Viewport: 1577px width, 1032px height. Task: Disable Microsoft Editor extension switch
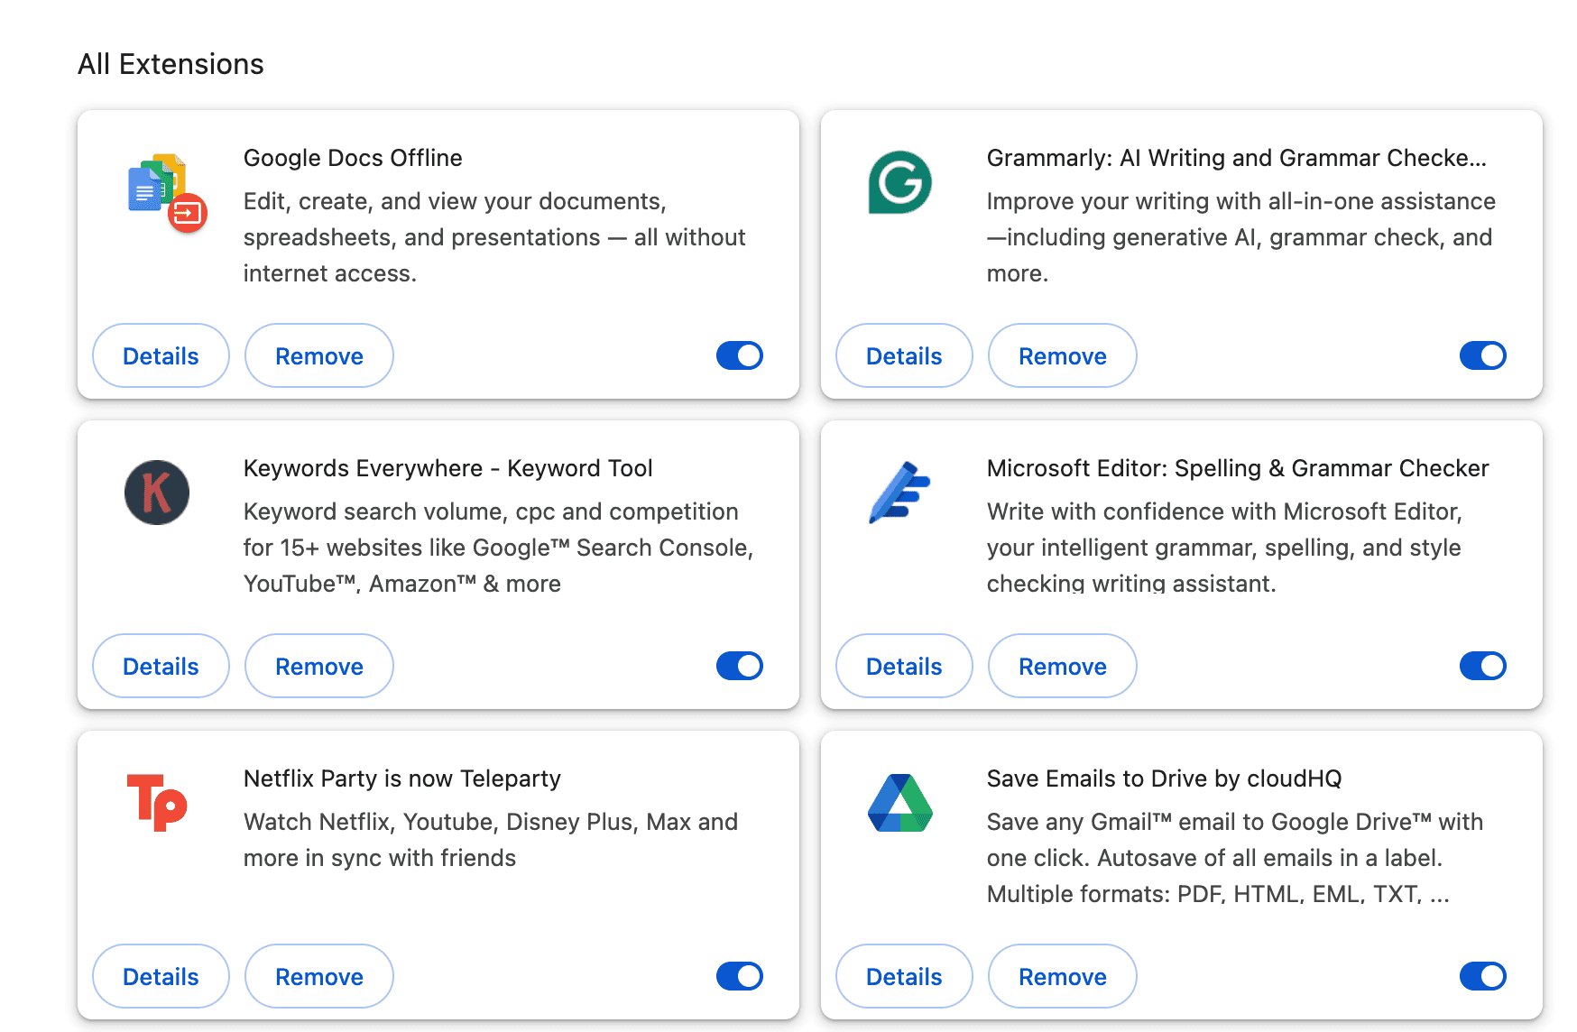pos(1482,666)
